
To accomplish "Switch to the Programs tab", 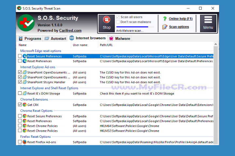I will (x=30, y=39).
